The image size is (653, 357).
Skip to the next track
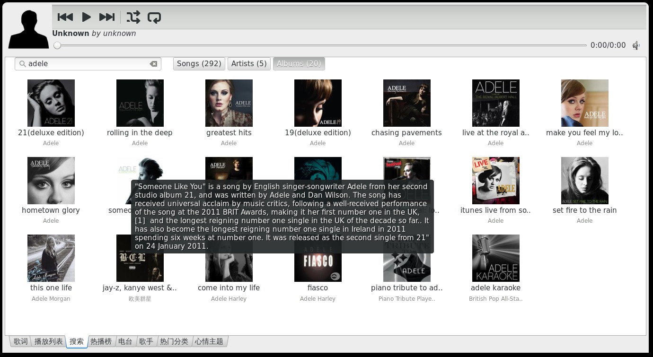tap(107, 17)
